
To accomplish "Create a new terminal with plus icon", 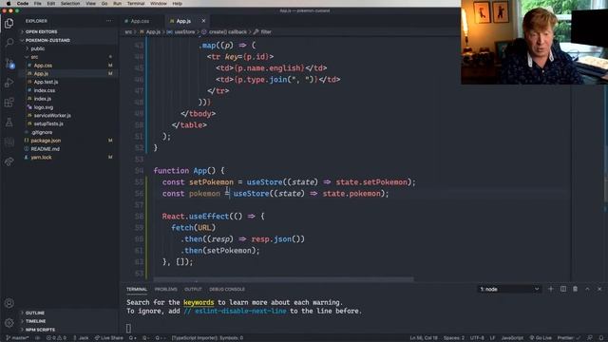I will pos(551,289).
